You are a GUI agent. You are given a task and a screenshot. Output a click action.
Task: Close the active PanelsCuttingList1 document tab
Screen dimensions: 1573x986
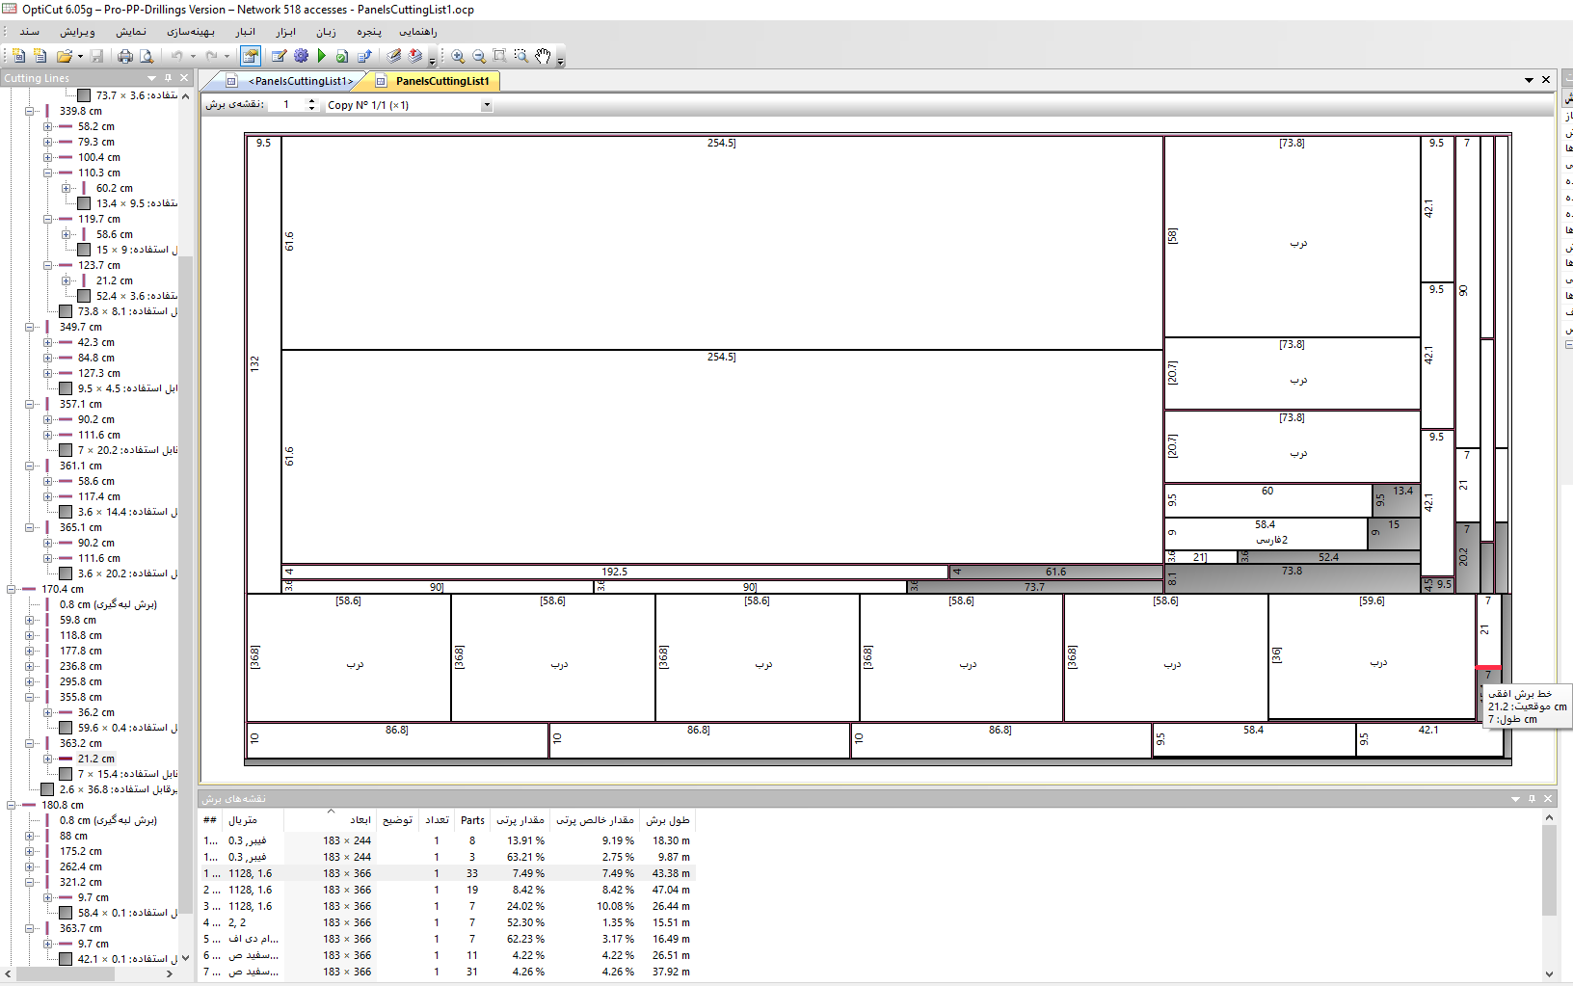tap(1546, 80)
